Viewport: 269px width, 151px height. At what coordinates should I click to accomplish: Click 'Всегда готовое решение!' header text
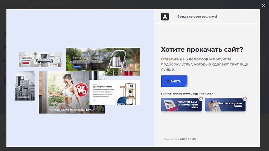197,16
